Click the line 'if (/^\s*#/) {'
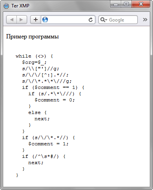Image resolution: width=153 pixels, height=190 pixels. click(44, 156)
